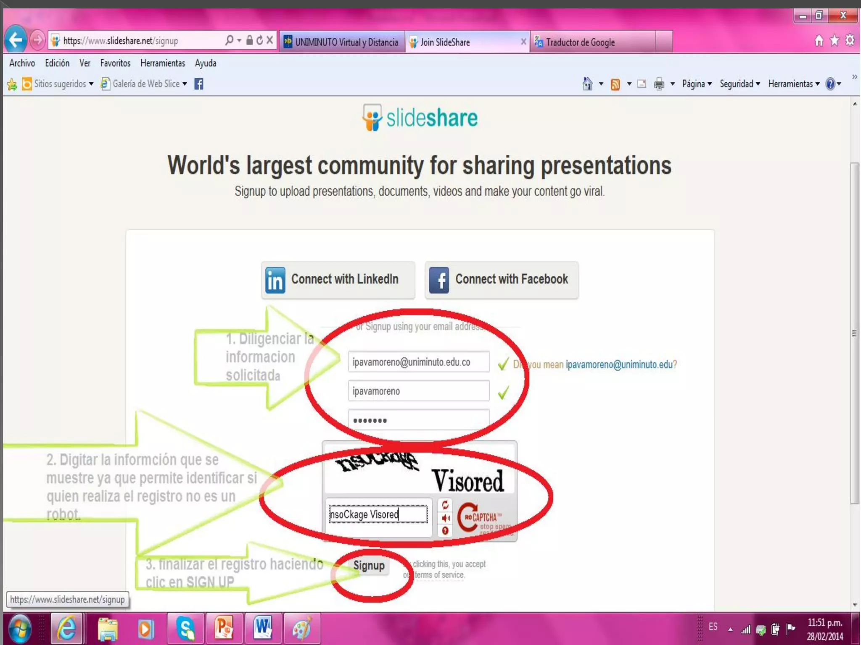Click the reCAPTCHA help question icon
This screenshot has height=645, width=861.
coord(445,531)
